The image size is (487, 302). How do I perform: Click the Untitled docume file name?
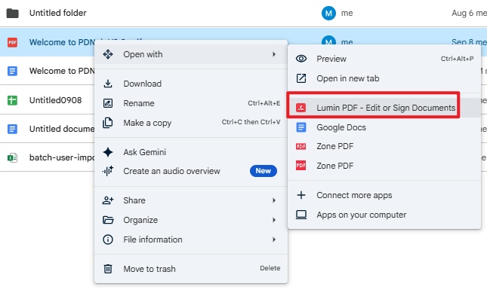pos(62,129)
